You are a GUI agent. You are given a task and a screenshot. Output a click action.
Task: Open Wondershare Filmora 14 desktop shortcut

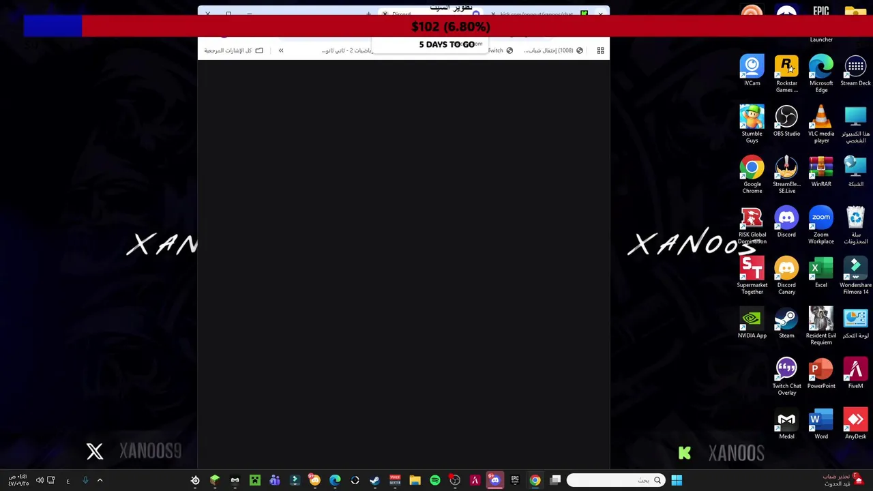(x=855, y=276)
